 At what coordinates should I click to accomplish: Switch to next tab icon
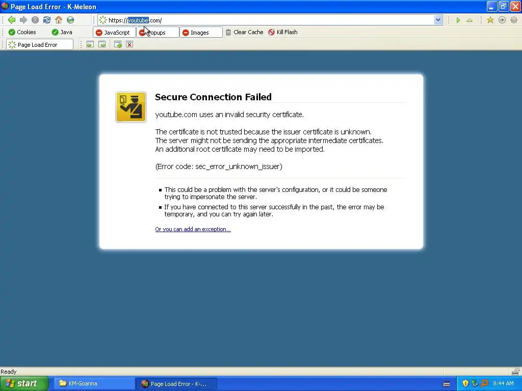102,45
